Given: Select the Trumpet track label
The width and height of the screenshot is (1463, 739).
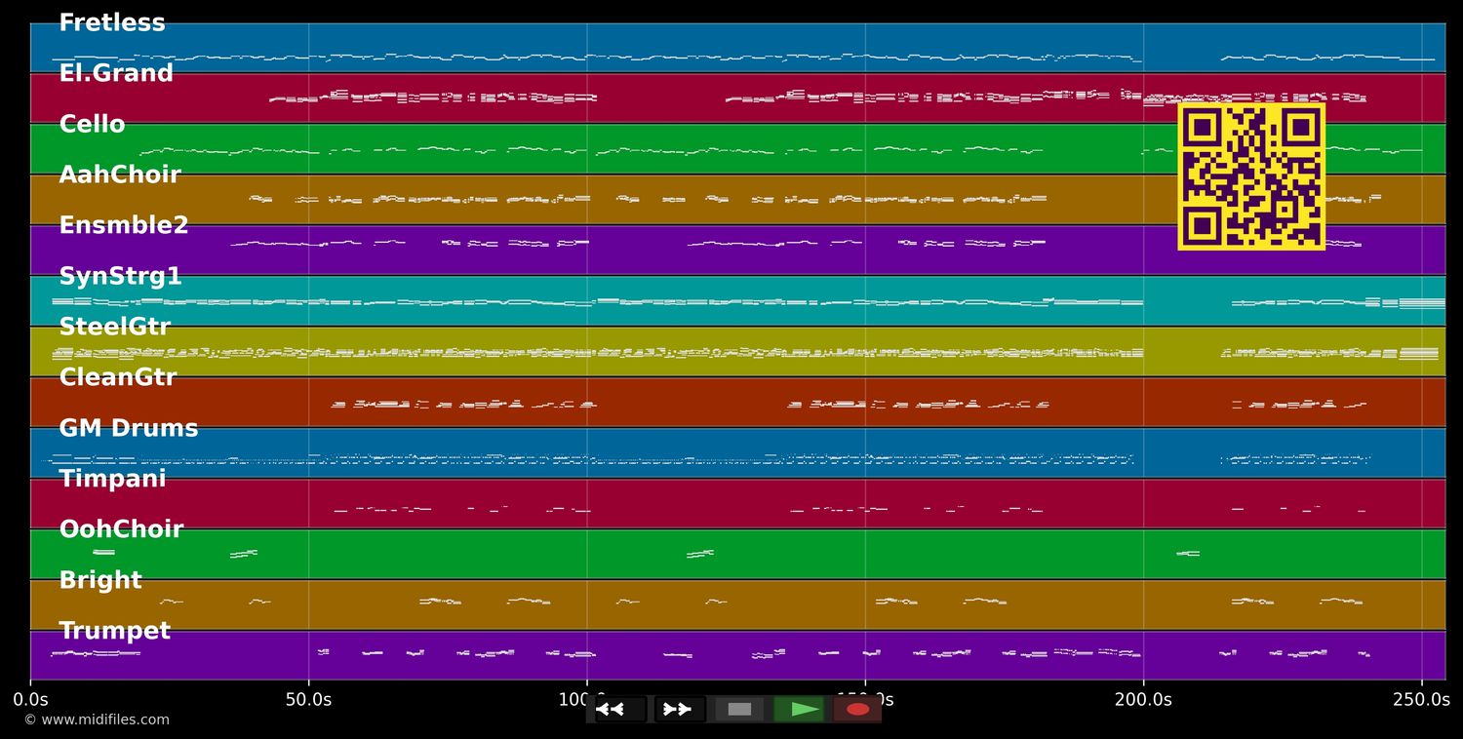Looking at the screenshot, I should 114,632.
